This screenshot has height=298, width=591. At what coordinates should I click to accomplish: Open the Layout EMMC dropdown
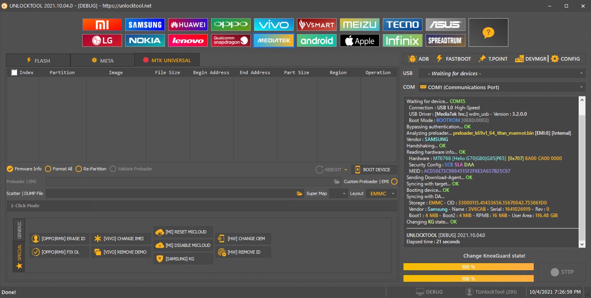click(382, 193)
